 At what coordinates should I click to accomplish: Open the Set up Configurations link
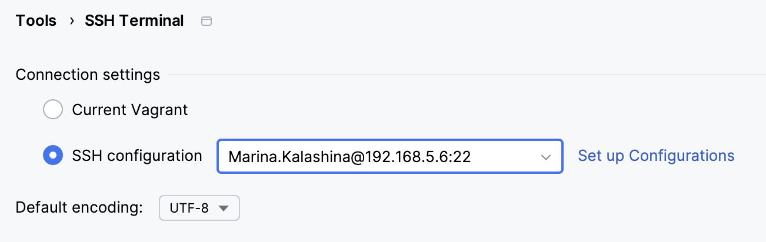(x=656, y=156)
